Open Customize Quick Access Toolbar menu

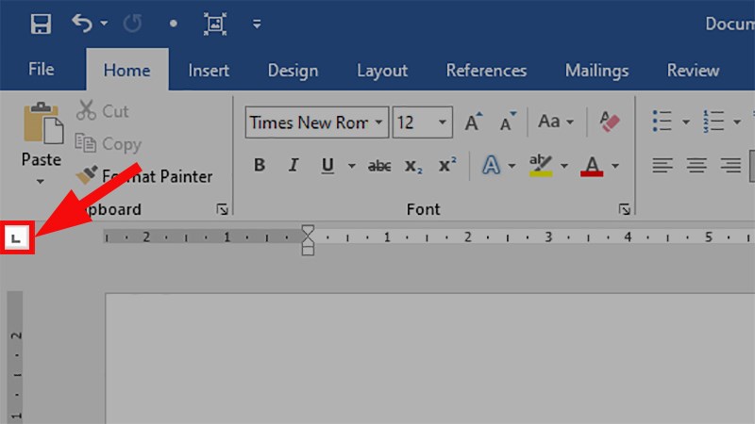point(257,24)
